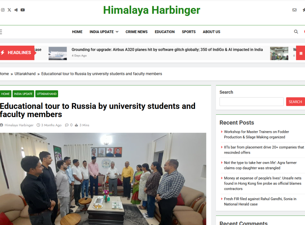
Task: Open the Crime News menu item
Action: (x=136, y=32)
